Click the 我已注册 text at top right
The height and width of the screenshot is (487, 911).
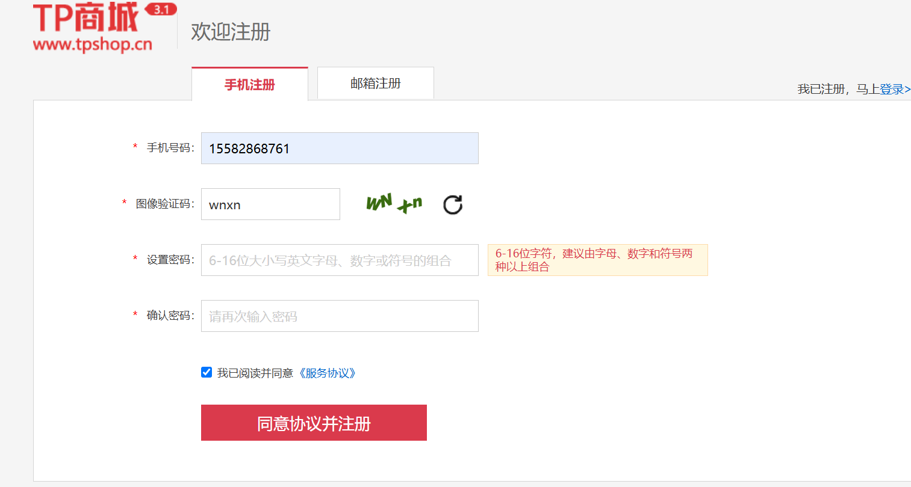coord(821,89)
